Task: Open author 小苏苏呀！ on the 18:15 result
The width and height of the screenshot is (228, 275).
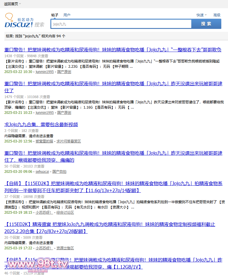Action: tap(44, 213)
